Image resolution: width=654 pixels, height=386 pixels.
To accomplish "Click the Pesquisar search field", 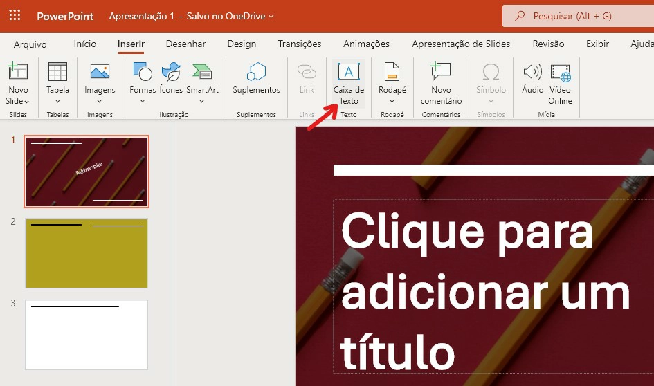I will pyautogui.click(x=578, y=16).
